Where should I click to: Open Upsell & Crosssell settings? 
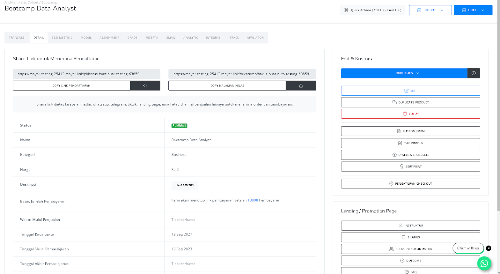pos(411,155)
